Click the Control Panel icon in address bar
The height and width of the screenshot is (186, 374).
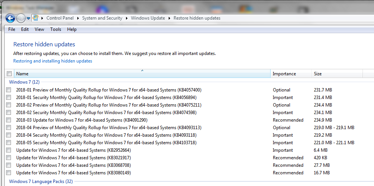click(x=36, y=18)
